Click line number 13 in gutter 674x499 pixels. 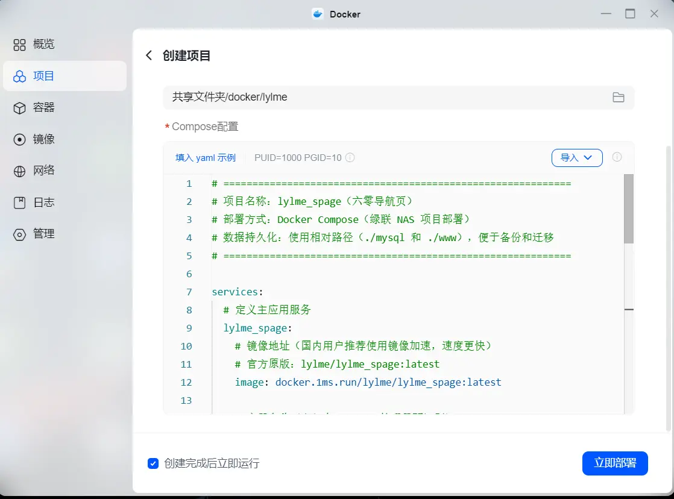coord(186,401)
